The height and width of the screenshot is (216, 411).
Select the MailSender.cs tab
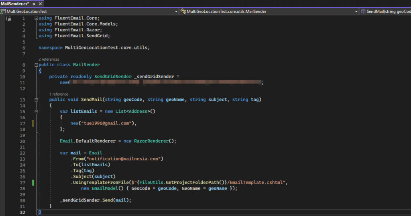(x=15, y=3)
